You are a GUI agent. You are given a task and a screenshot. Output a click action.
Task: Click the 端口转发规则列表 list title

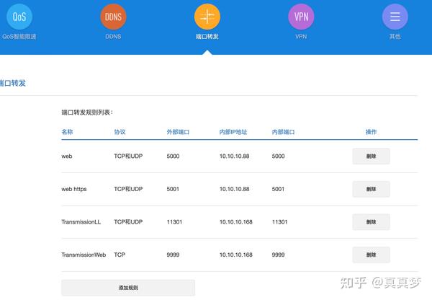[87, 112]
